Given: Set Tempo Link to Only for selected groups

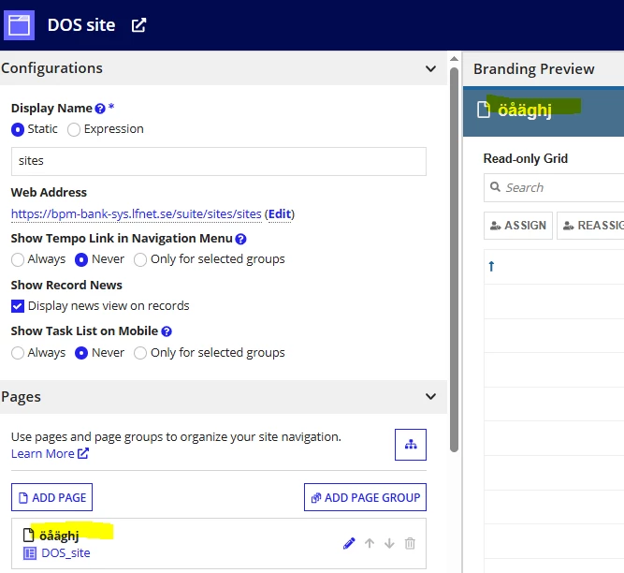Looking at the screenshot, I should click(x=140, y=259).
